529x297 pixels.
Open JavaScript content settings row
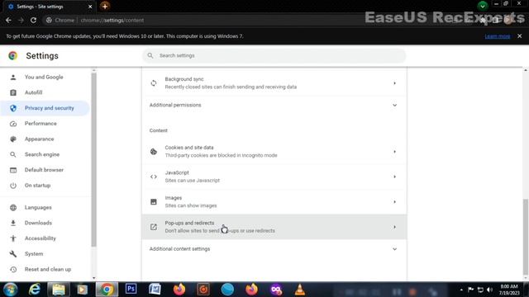pos(274,177)
